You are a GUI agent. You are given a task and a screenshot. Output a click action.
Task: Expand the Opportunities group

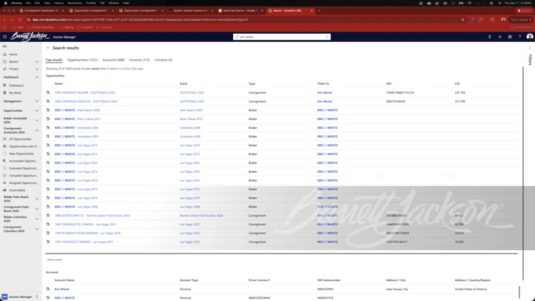coord(37,111)
